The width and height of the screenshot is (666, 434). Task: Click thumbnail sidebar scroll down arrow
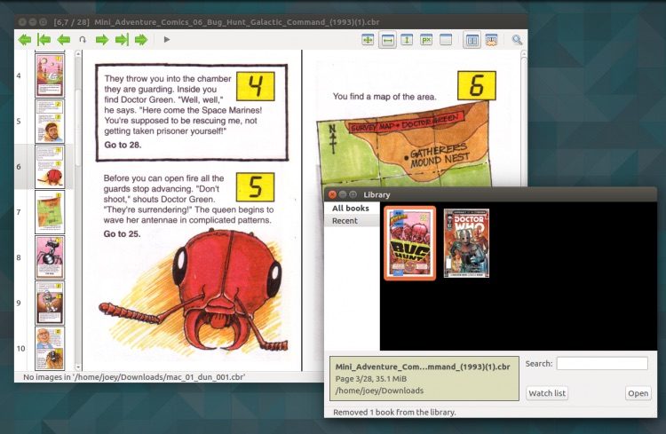78,367
